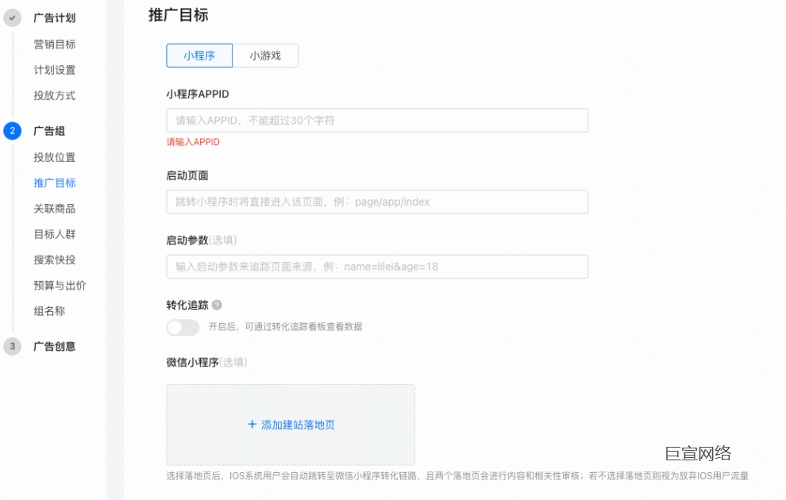Select 目标人群 in the sidebar
Image resolution: width=786 pixels, height=500 pixels.
tap(53, 234)
